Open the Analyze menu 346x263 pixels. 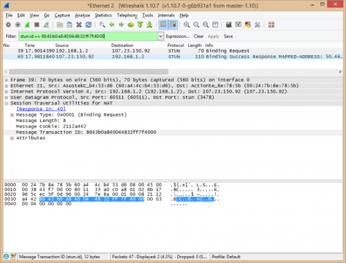82,15
